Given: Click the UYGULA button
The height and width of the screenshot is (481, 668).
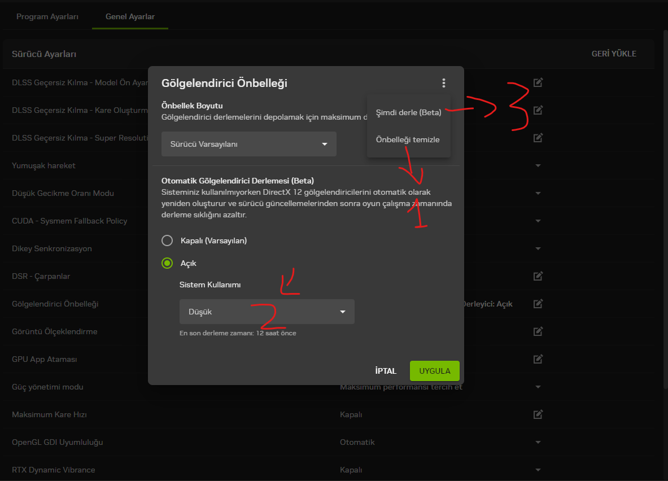Looking at the screenshot, I should (x=435, y=371).
